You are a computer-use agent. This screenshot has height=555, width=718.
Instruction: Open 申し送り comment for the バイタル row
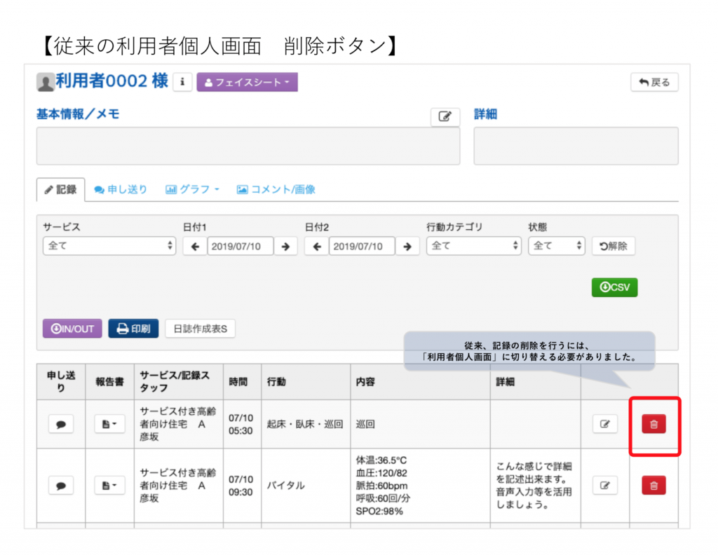61,485
